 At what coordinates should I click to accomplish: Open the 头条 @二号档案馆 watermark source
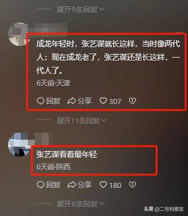click(164, 209)
